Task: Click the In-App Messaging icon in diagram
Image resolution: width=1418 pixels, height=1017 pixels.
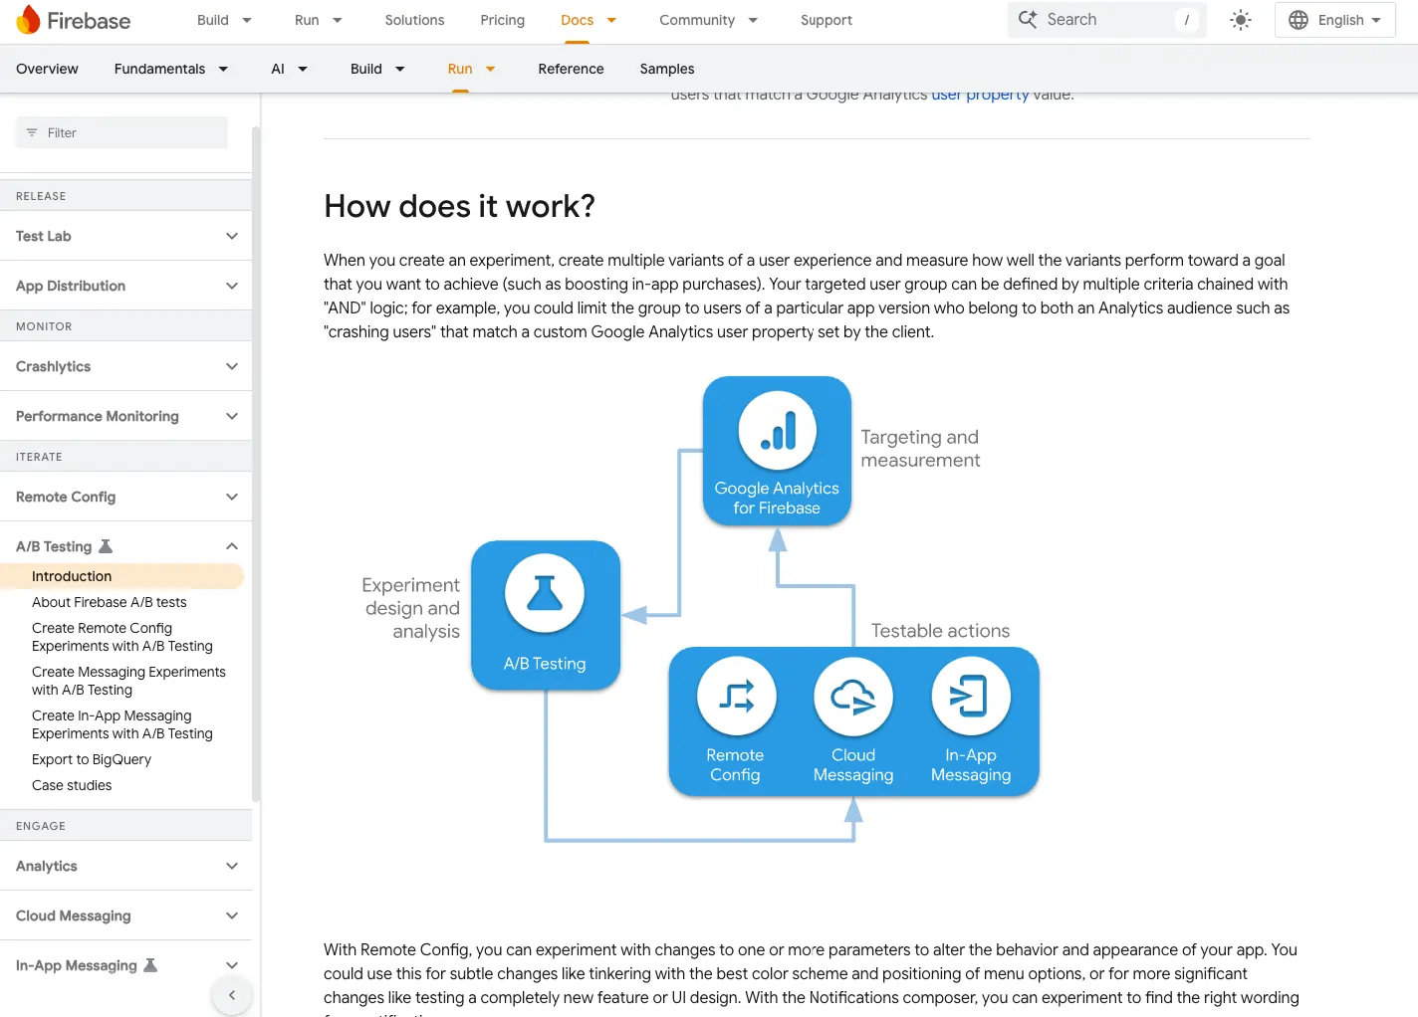Action: (x=970, y=697)
